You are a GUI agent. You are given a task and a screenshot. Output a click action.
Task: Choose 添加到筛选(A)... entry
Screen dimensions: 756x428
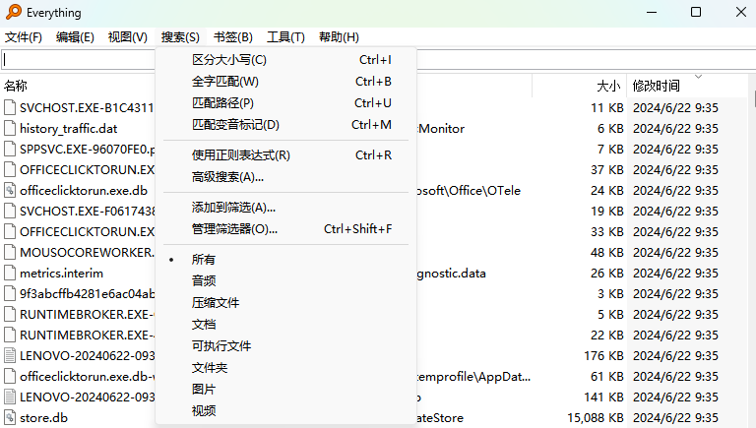tap(285, 208)
